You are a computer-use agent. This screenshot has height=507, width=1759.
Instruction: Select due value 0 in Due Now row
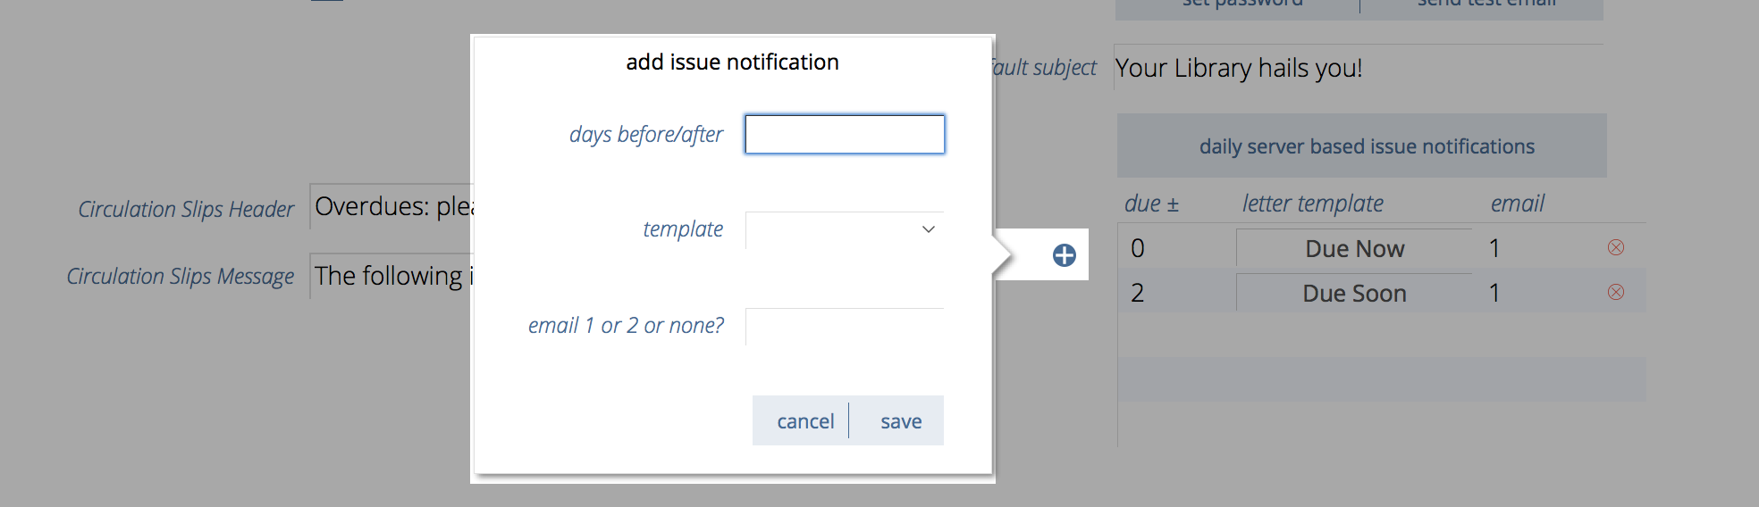click(x=1138, y=249)
